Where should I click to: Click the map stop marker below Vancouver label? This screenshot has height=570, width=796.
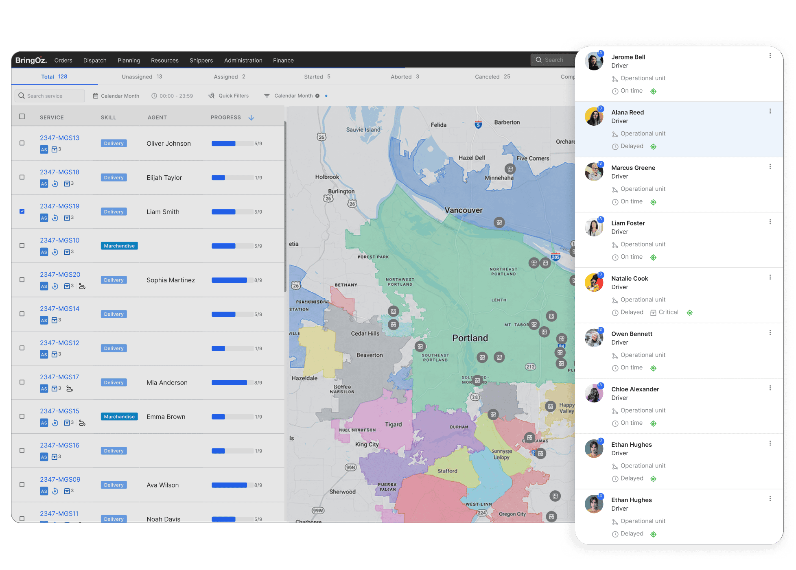[x=499, y=223]
